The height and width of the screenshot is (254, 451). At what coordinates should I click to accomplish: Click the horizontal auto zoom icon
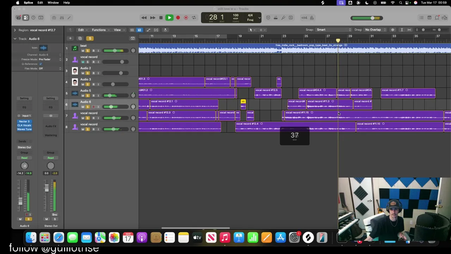[x=409, y=30]
